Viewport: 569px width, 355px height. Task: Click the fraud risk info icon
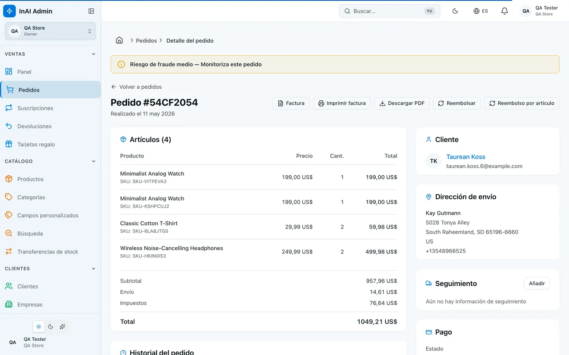tap(121, 64)
